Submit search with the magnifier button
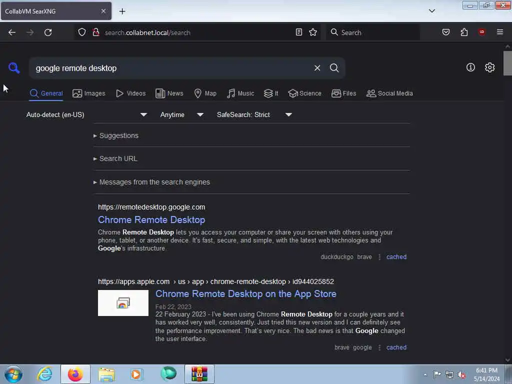Image resolution: width=512 pixels, height=384 pixels. [334, 68]
